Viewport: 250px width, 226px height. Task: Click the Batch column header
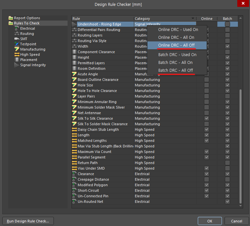pos(227,19)
